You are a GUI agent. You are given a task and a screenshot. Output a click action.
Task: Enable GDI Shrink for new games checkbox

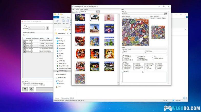click(23, 83)
